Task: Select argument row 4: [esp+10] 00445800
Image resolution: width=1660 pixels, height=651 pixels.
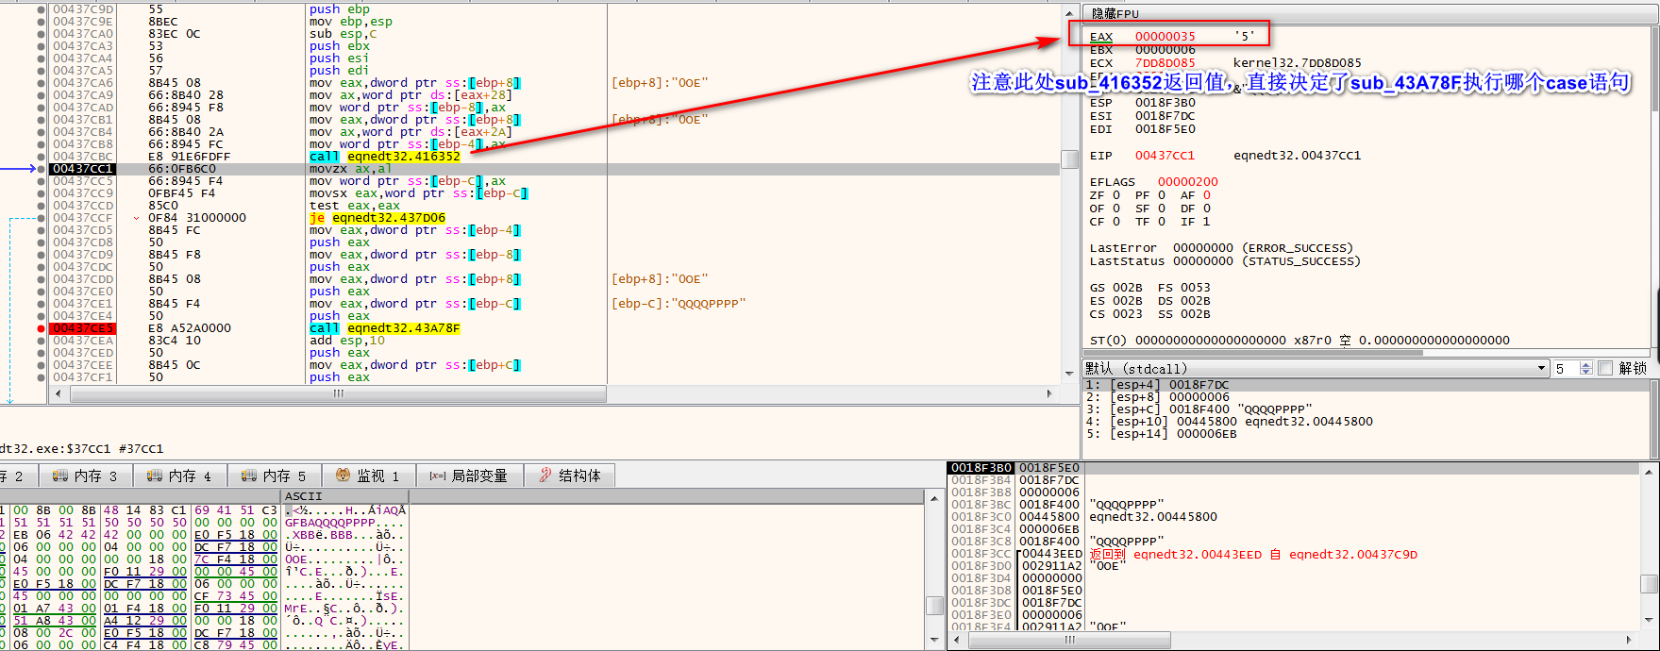Action: [1365, 422]
